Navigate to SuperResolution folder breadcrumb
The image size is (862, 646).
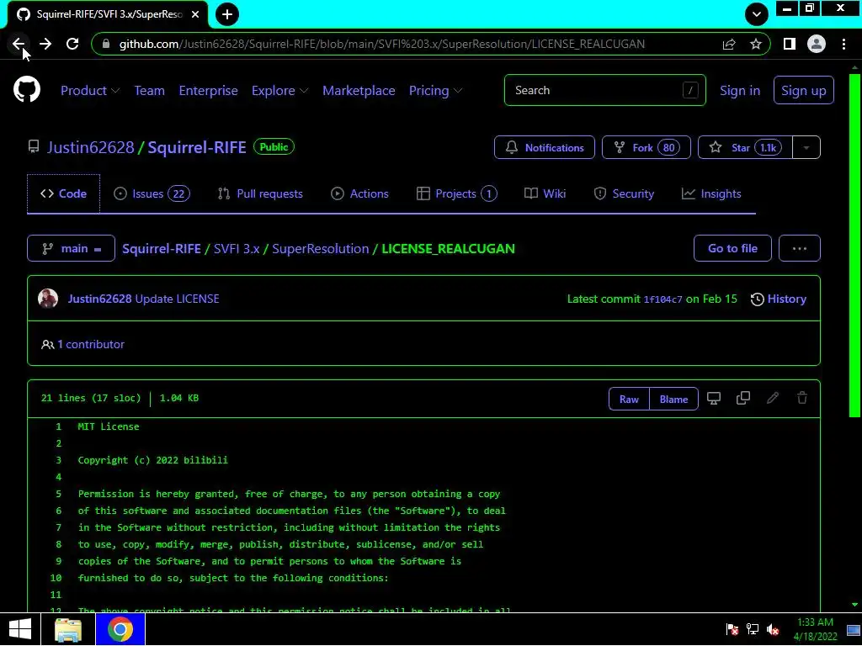pos(320,248)
